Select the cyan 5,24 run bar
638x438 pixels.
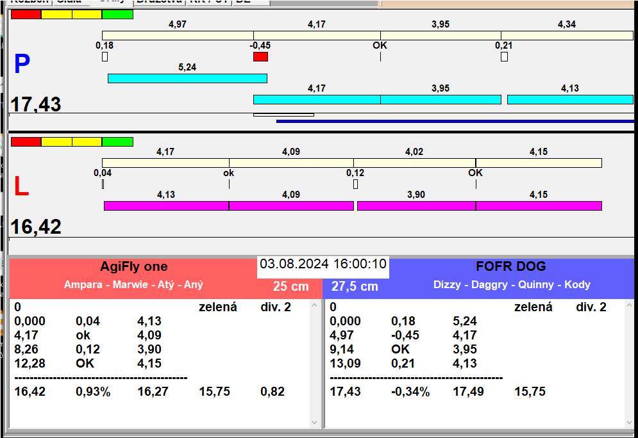pos(187,78)
